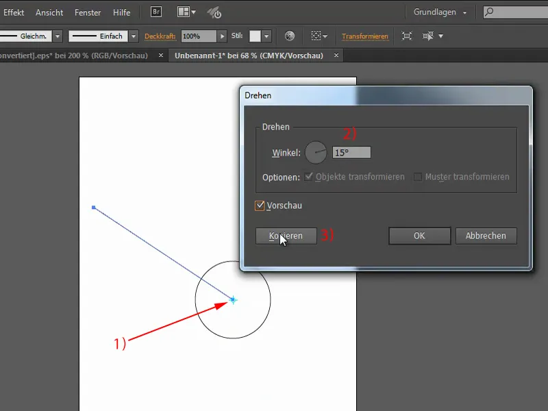Viewport: 548px width, 411px height.
Task: Click the search magnifier icon
Action: (x=489, y=12)
